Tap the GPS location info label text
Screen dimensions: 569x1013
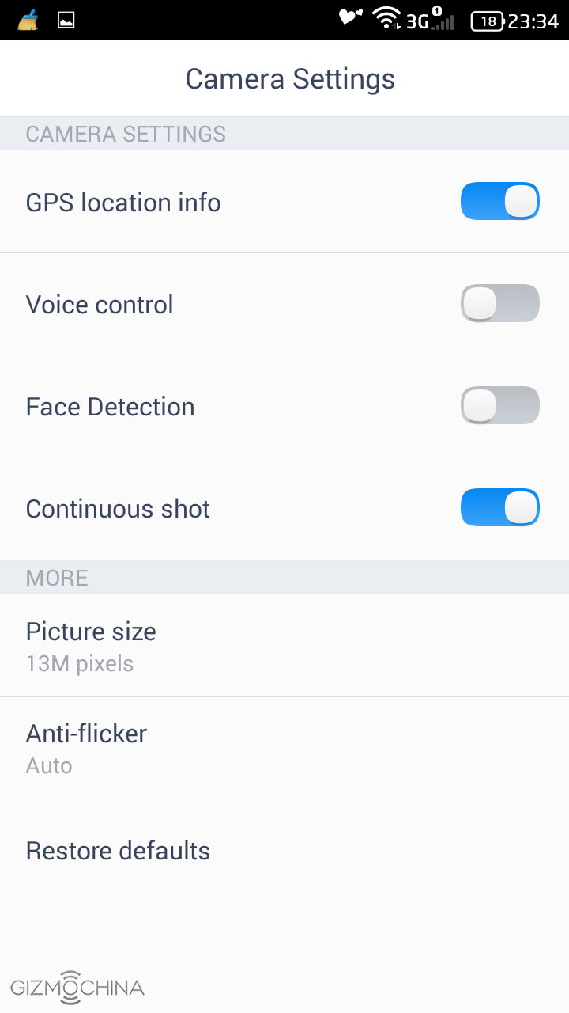click(123, 203)
